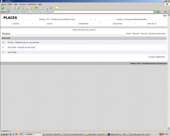This screenshot has height=136, width=170.
Task: Click the second quick launch icon
Action: click(13, 134)
